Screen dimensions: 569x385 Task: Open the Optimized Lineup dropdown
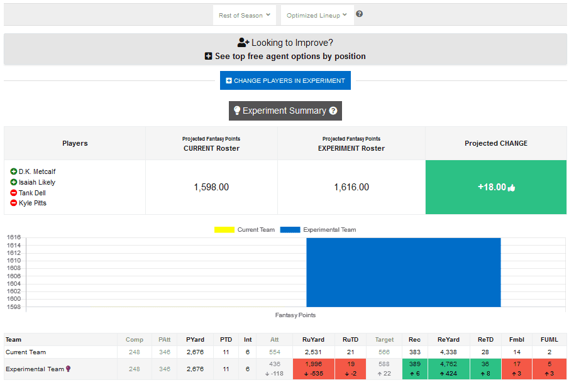[317, 14]
